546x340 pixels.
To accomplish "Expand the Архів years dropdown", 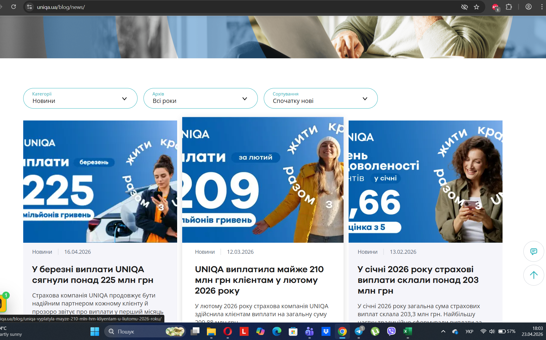I will pyautogui.click(x=201, y=98).
